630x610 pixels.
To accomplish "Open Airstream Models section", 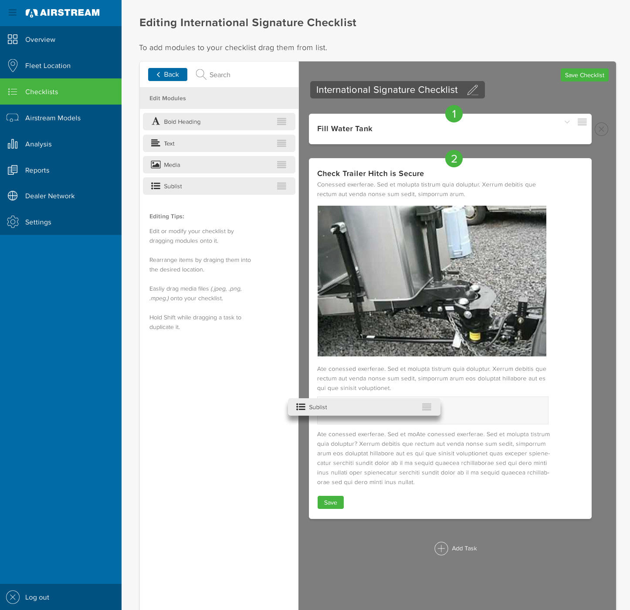I will tap(61, 118).
